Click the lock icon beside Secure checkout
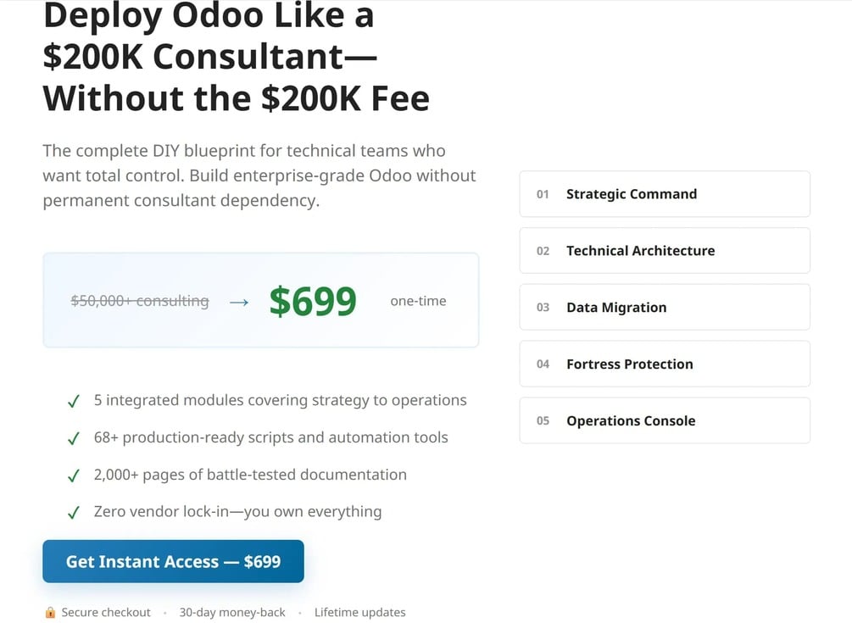Viewport: 852px width, 623px height. tap(50, 613)
